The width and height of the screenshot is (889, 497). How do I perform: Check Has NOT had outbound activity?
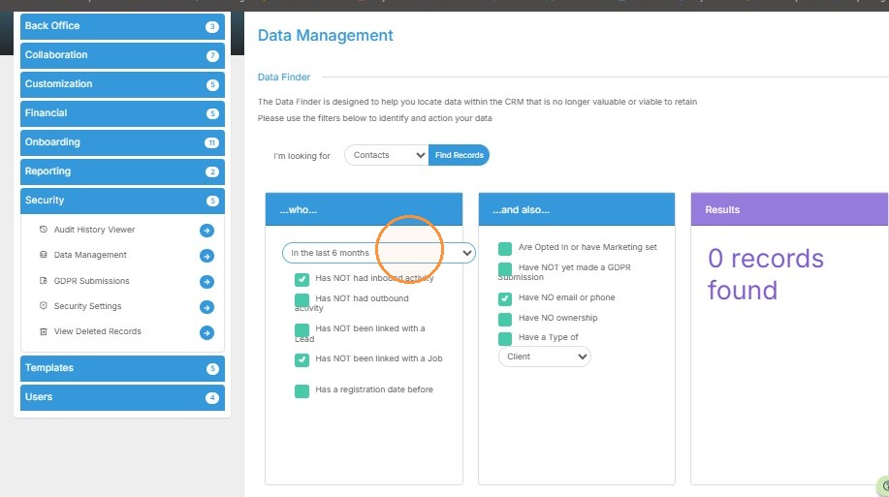click(x=302, y=299)
